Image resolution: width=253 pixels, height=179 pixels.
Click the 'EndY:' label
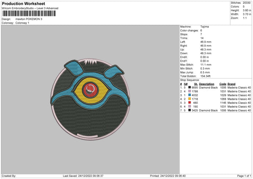(184, 61)
